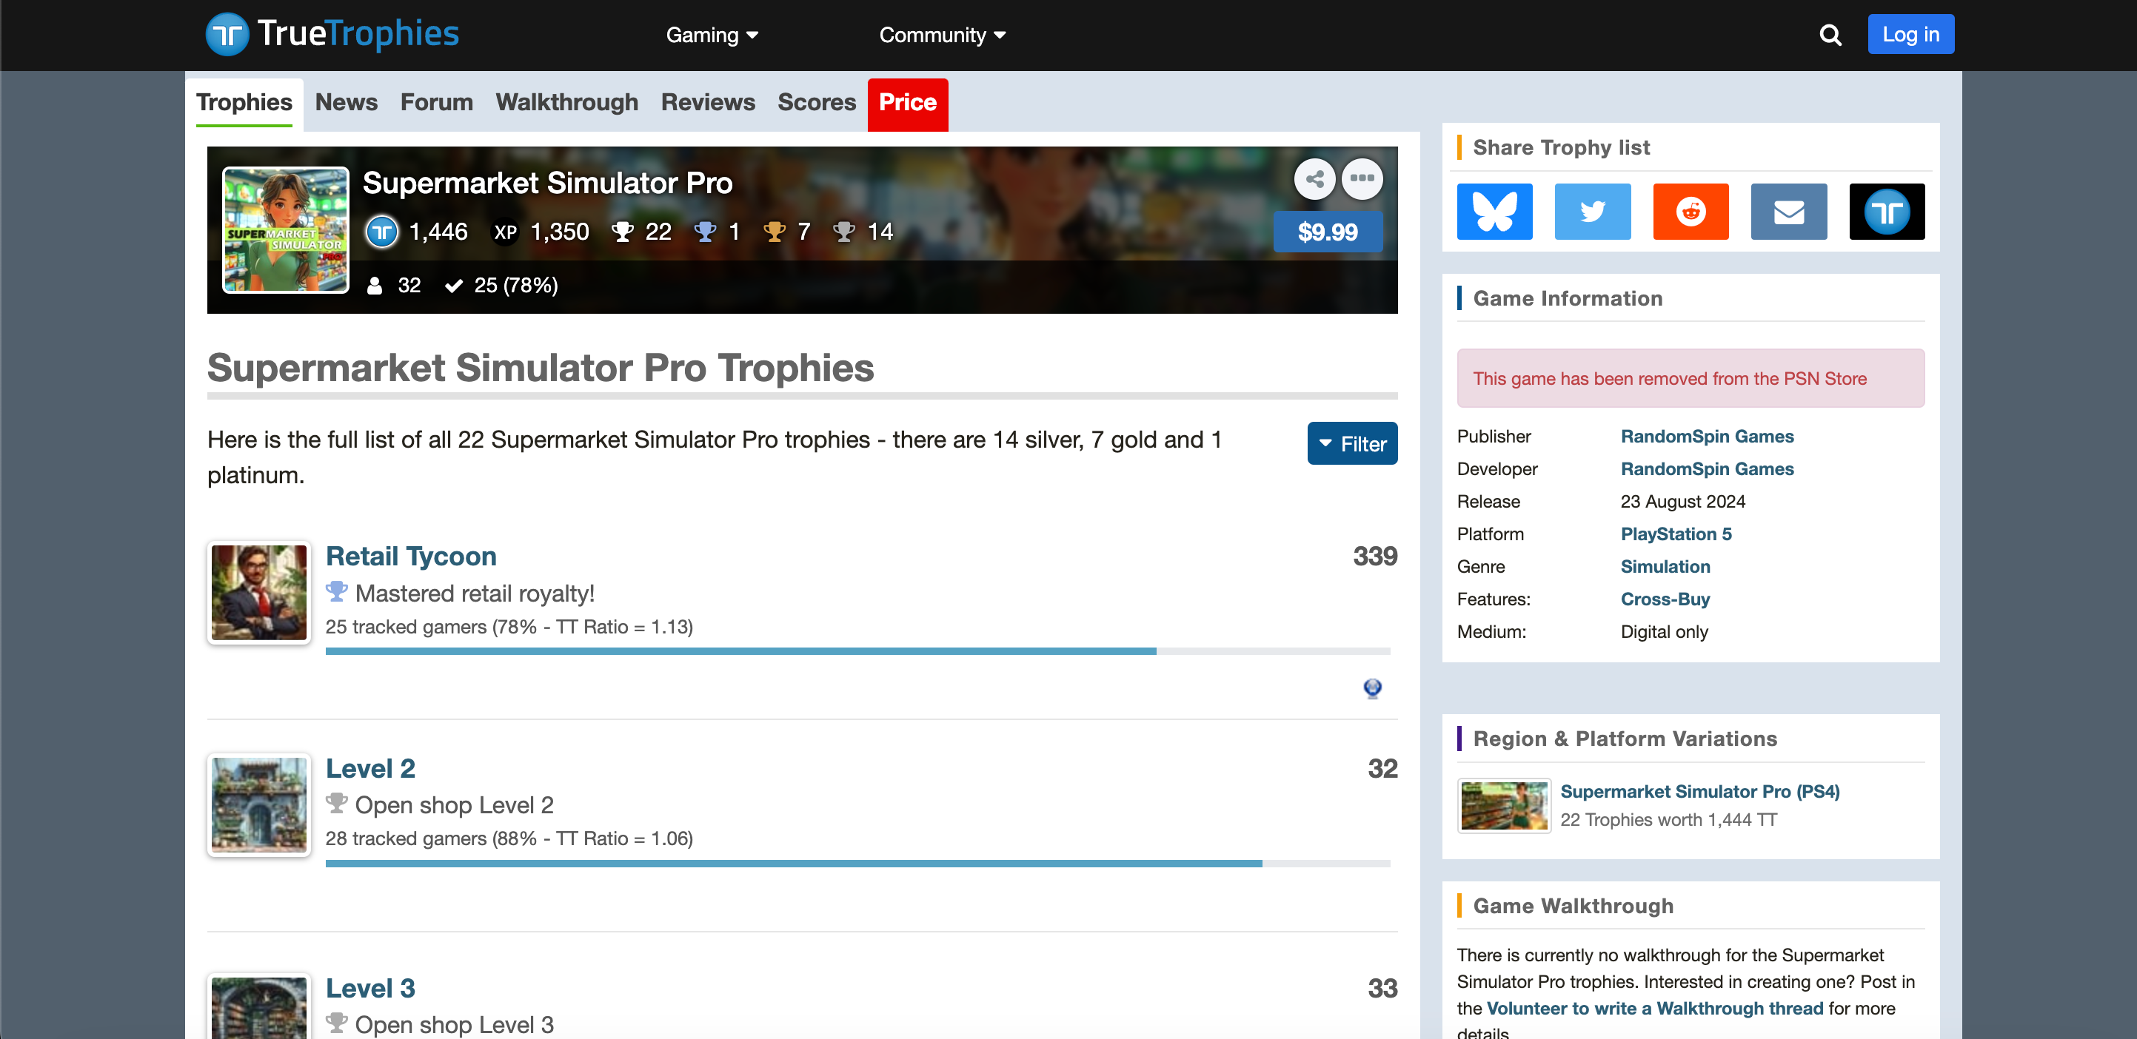The height and width of the screenshot is (1039, 2137).
Task: Share trophy list on TrueTrophies
Action: point(1887,212)
